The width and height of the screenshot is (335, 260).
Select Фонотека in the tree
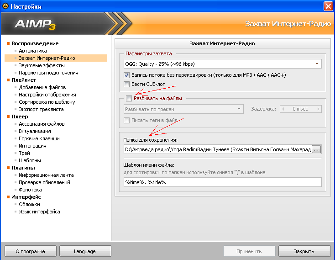click(x=30, y=190)
